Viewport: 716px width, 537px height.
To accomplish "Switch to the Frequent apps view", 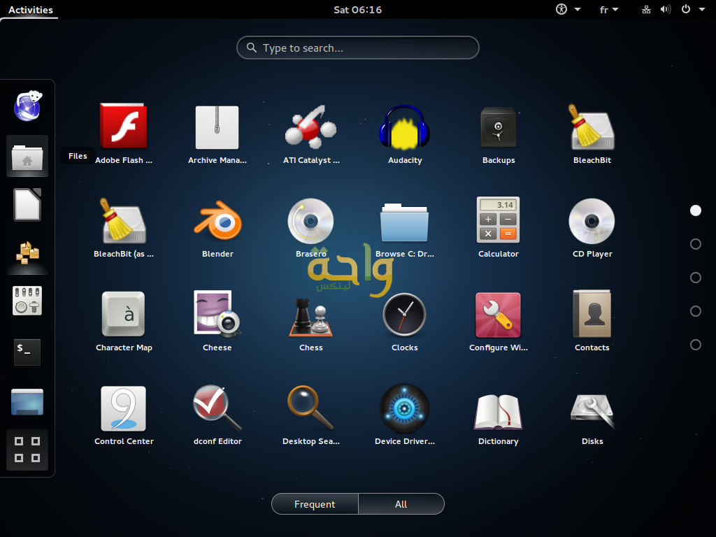I will coord(315,504).
